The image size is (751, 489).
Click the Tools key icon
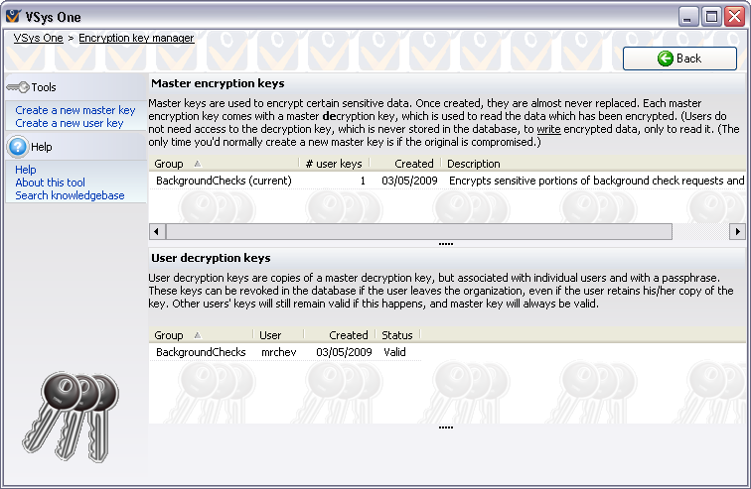pos(18,87)
